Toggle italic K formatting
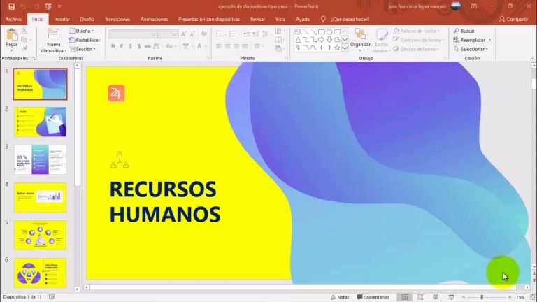537x302 pixels. click(x=121, y=46)
